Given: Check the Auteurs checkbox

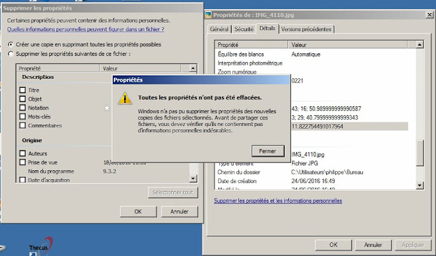Looking at the screenshot, I should click(22, 153).
